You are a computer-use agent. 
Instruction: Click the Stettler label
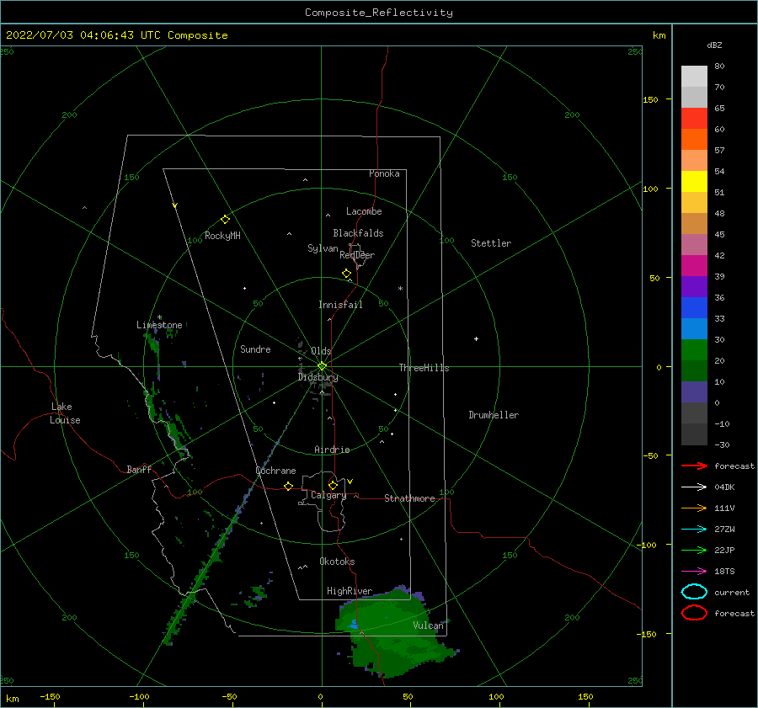(491, 243)
